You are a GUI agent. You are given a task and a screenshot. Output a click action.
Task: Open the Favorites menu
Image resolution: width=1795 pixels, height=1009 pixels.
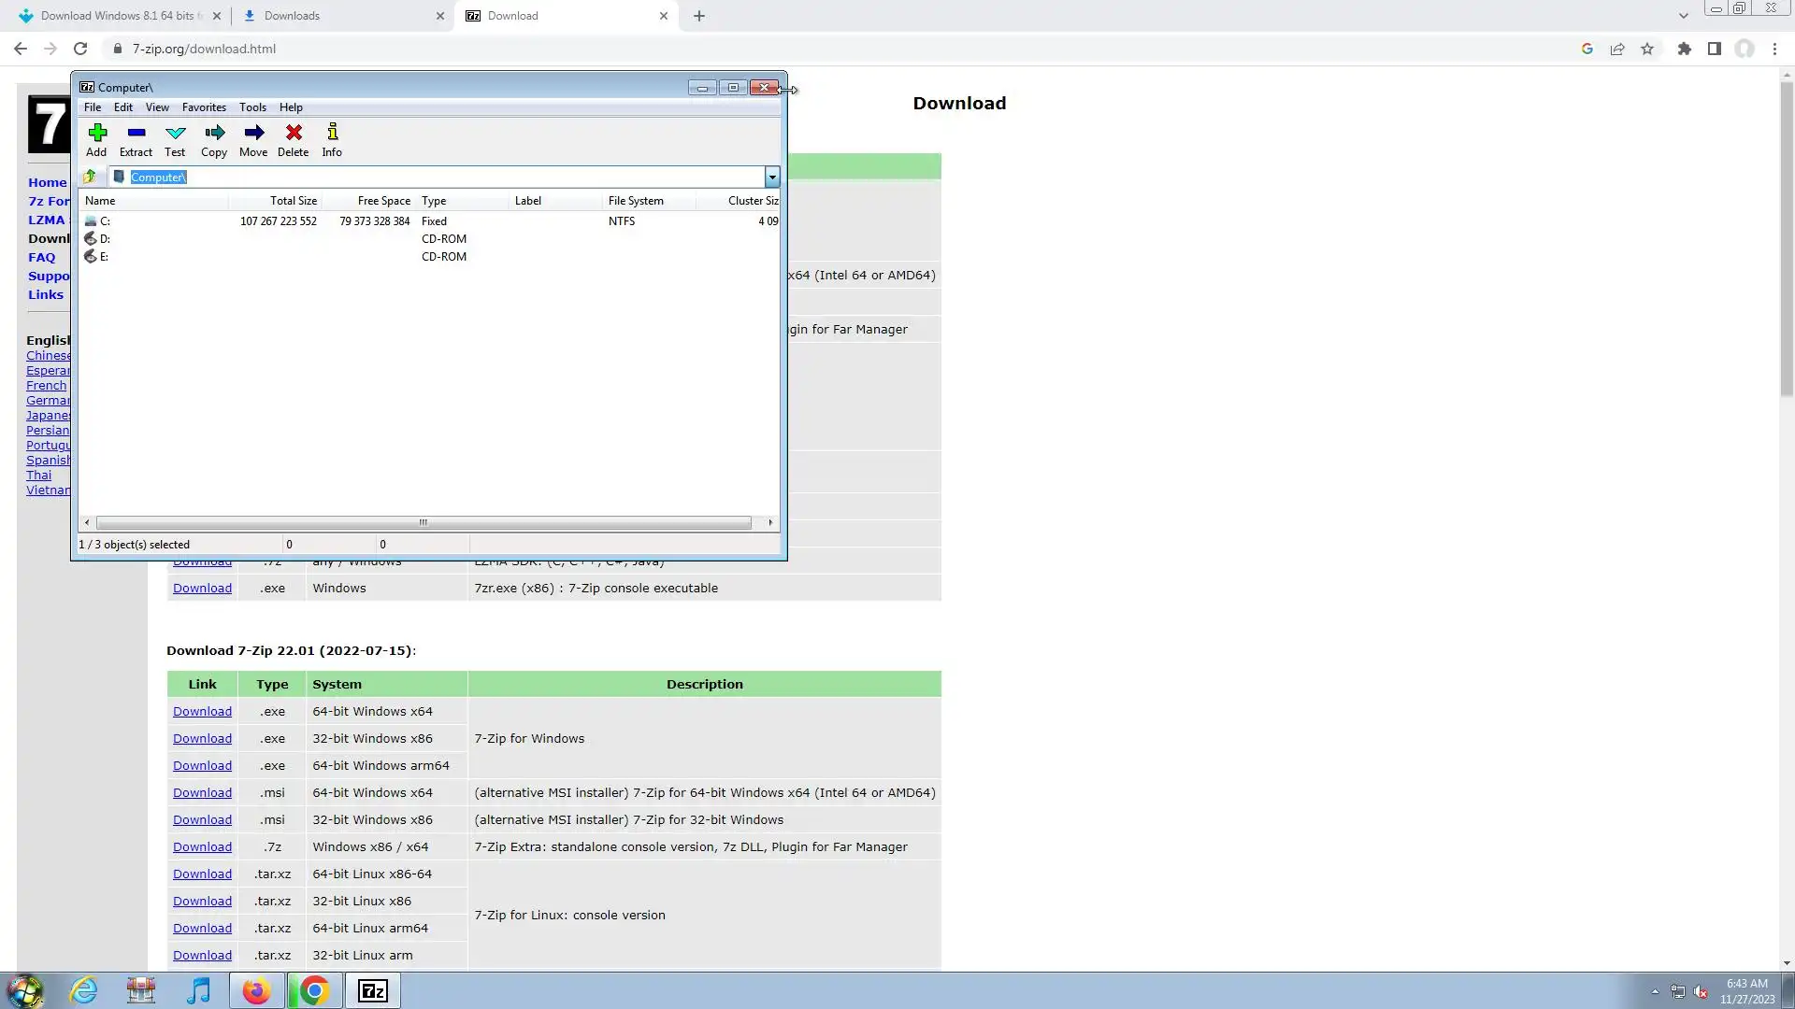(x=204, y=107)
